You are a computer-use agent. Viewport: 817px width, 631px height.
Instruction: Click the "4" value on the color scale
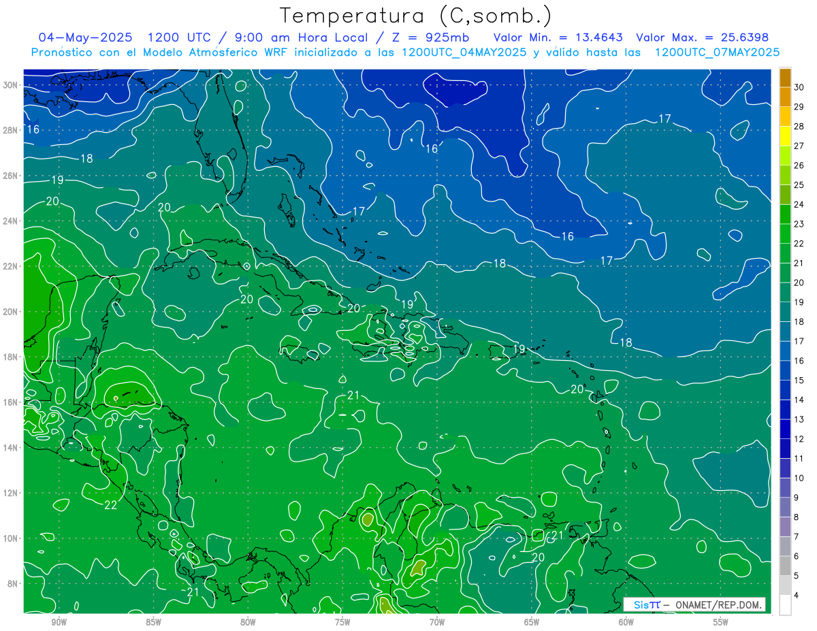click(x=797, y=596)
